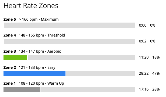166x97 pixels.
Task: Click the blue Zone 2 bar
Action: 34,73
